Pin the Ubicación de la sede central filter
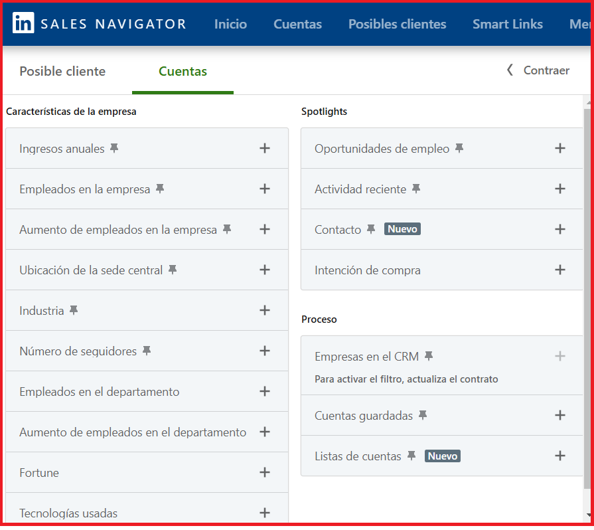Viewport: 594px width, 530px height. click(173, 270)
